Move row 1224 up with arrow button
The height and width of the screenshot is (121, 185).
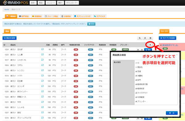138,50
